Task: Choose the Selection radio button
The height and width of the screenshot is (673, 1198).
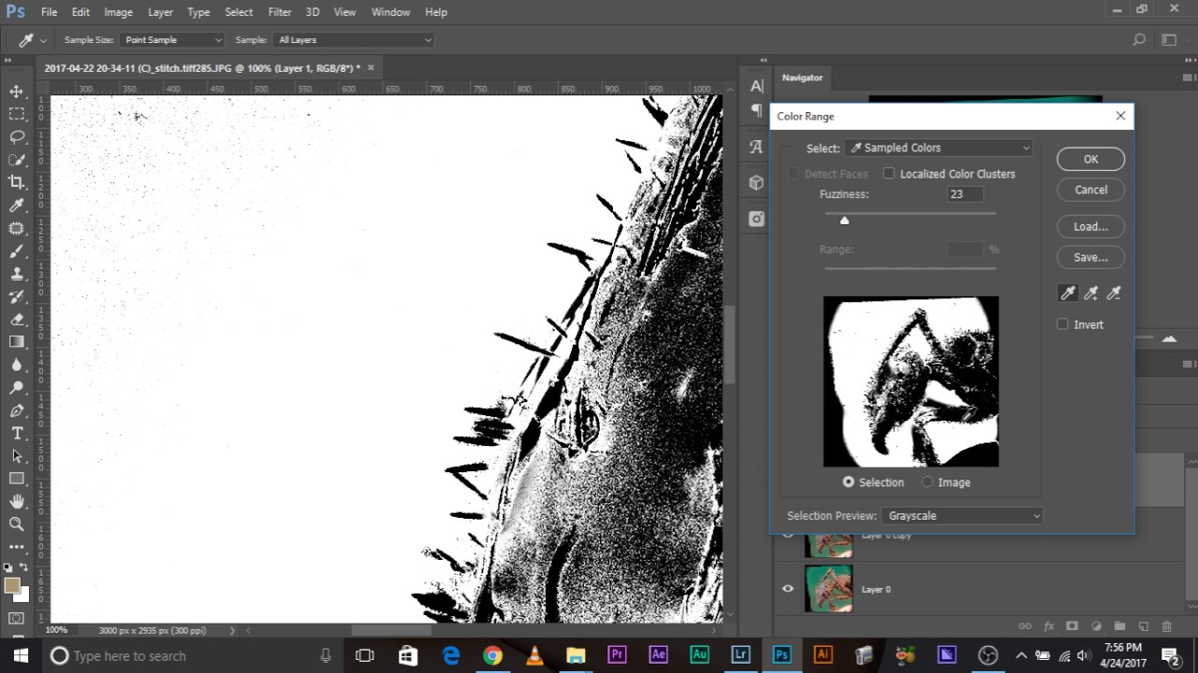Action: (848, 482)
